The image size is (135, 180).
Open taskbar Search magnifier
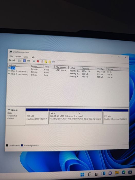coord(89,174)
